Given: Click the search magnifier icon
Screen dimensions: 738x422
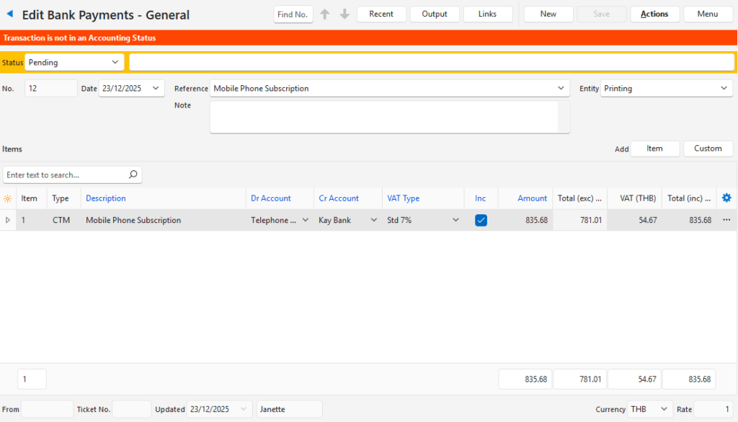Looking at the screenshot, I should coord(133,175).
